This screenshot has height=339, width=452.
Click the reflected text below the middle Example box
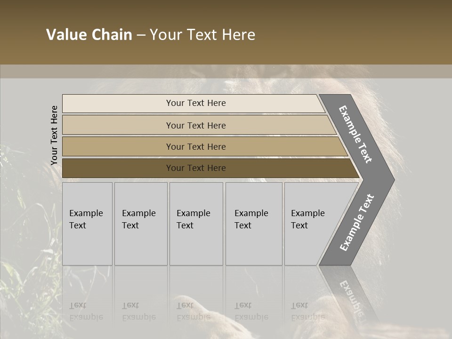pos(193,311)
